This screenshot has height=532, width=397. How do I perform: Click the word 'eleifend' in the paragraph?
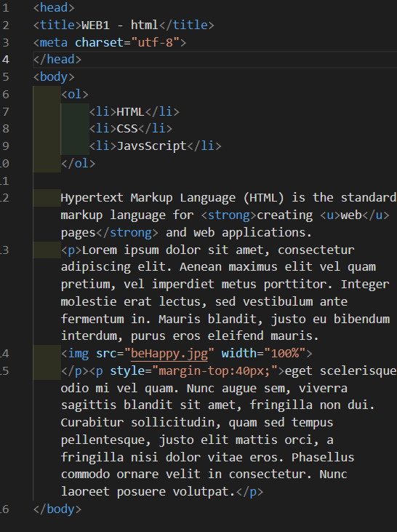[236, 336]
